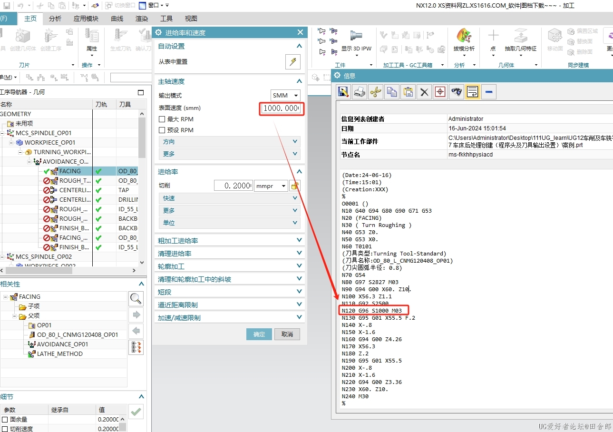Click the 抽取几何特征 icon
The height and width of the screenshot is (432, 613).
click(x=521, y=36)
